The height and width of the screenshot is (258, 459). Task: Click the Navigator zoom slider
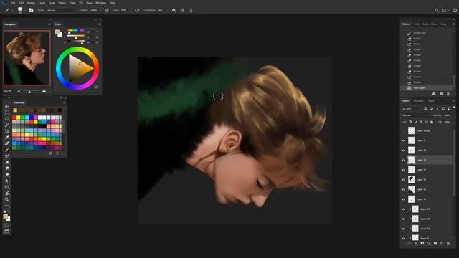31,91
